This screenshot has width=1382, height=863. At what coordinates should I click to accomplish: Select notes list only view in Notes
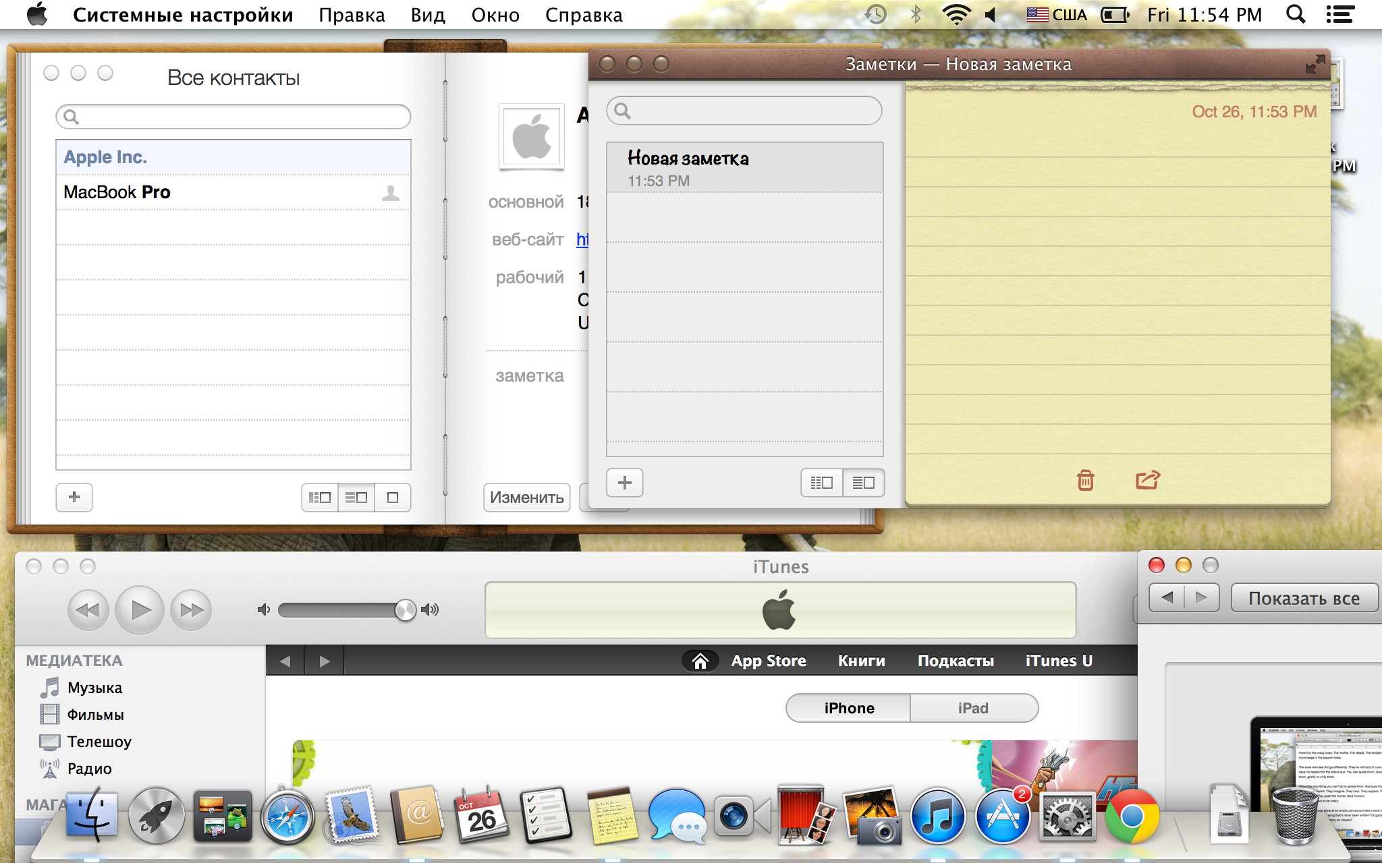pos(864,483)
